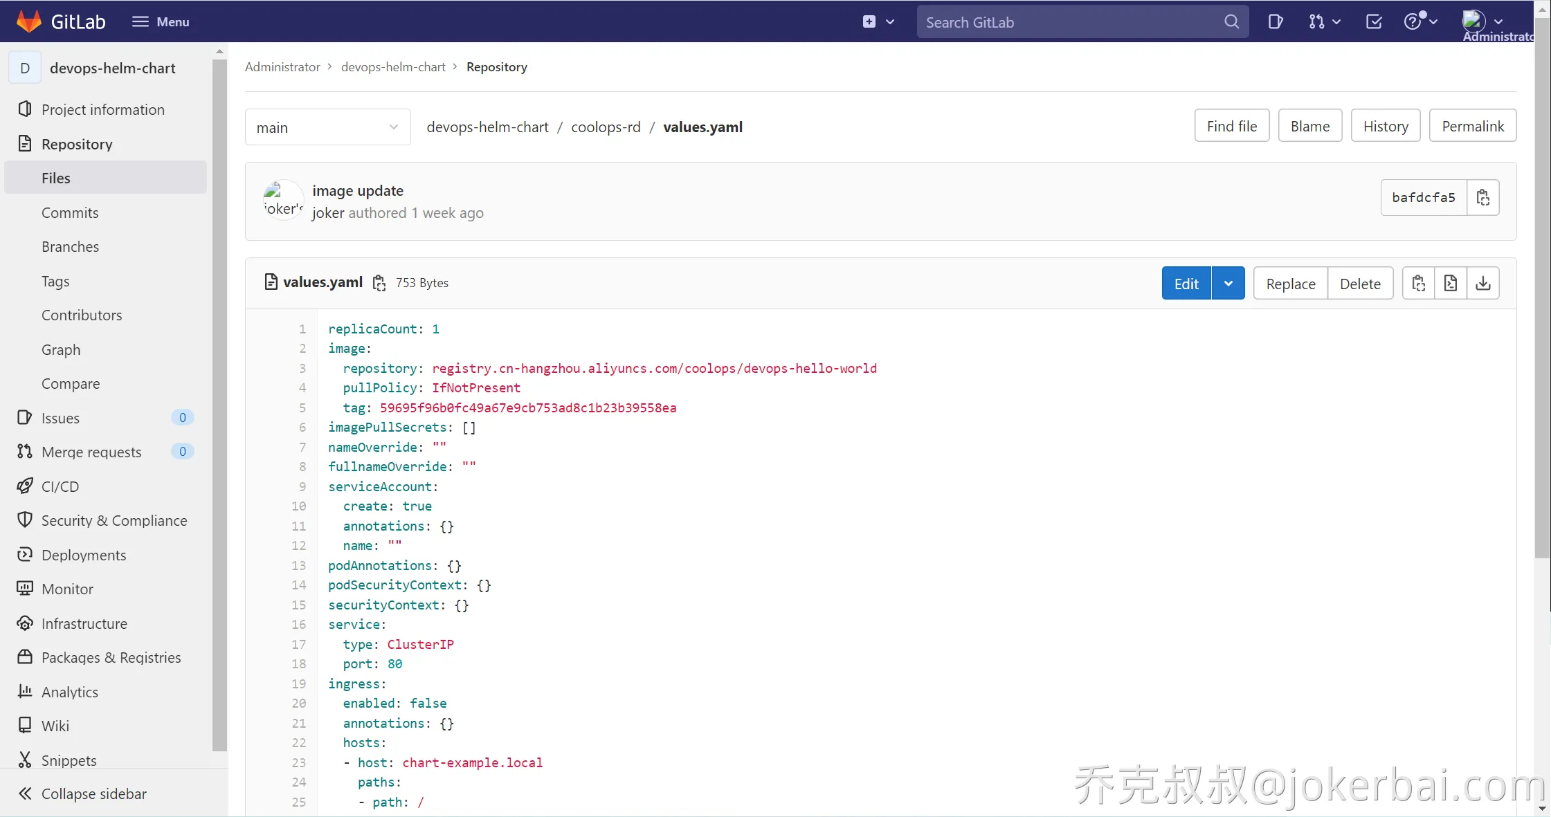Viewport: 1551px width, 817px height.
Task: Go to Branches page
Action: (70, 246)
